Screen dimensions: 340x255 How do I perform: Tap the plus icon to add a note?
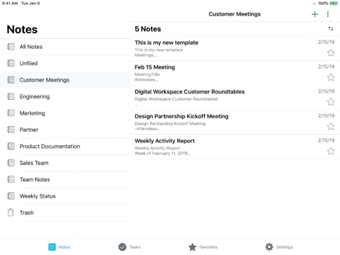coord(314,14)
